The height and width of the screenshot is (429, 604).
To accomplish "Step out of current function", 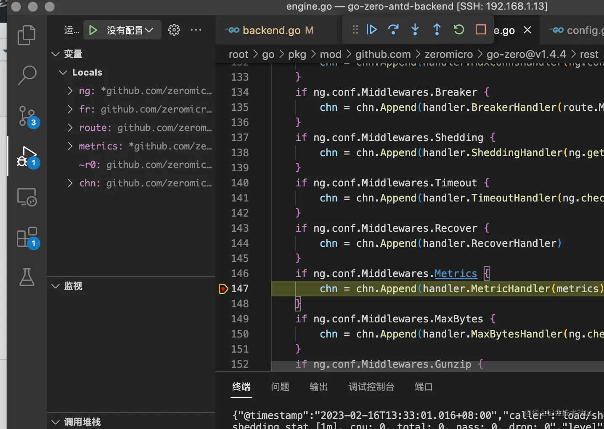I will pos(437,29).
